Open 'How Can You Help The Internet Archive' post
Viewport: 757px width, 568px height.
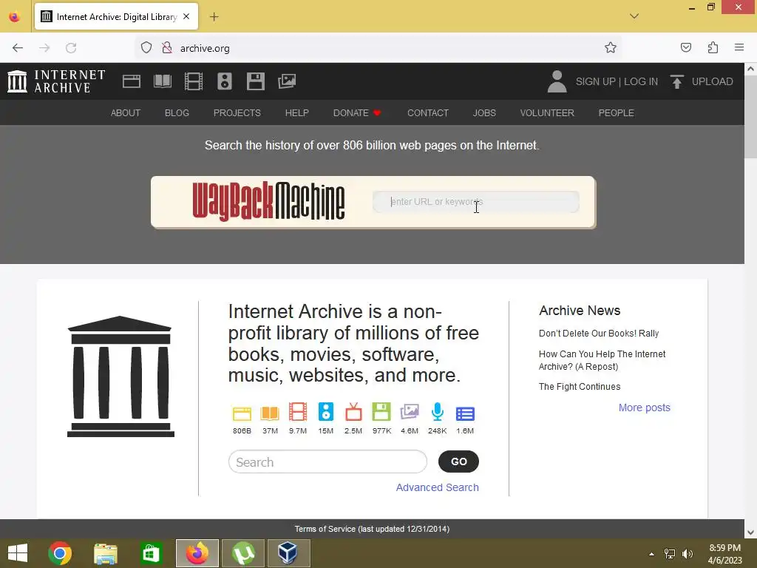(x=602, y=360)
